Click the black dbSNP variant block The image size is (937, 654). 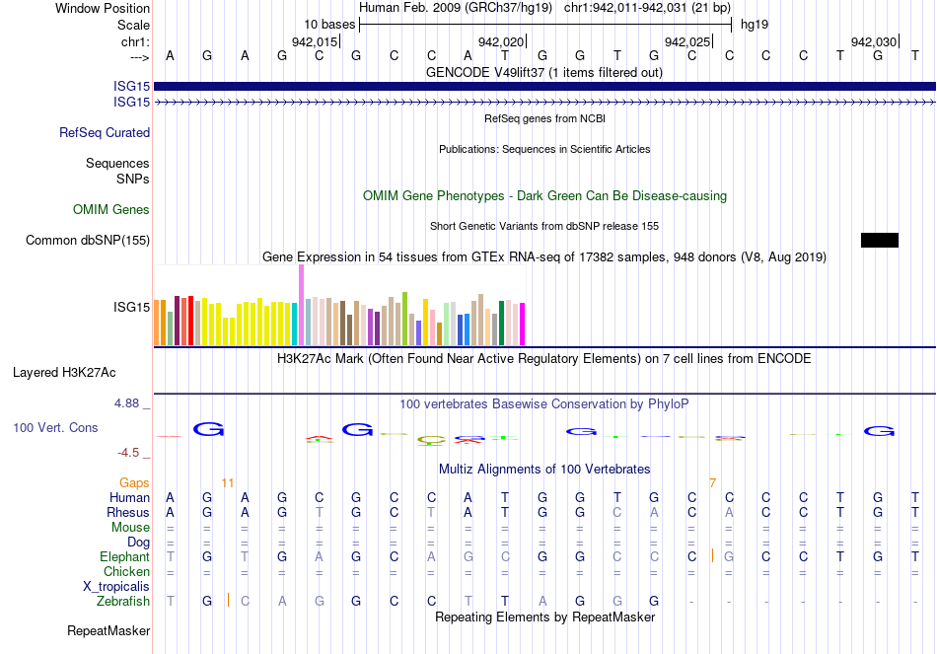pyautogui.click(x=880, y=241)
